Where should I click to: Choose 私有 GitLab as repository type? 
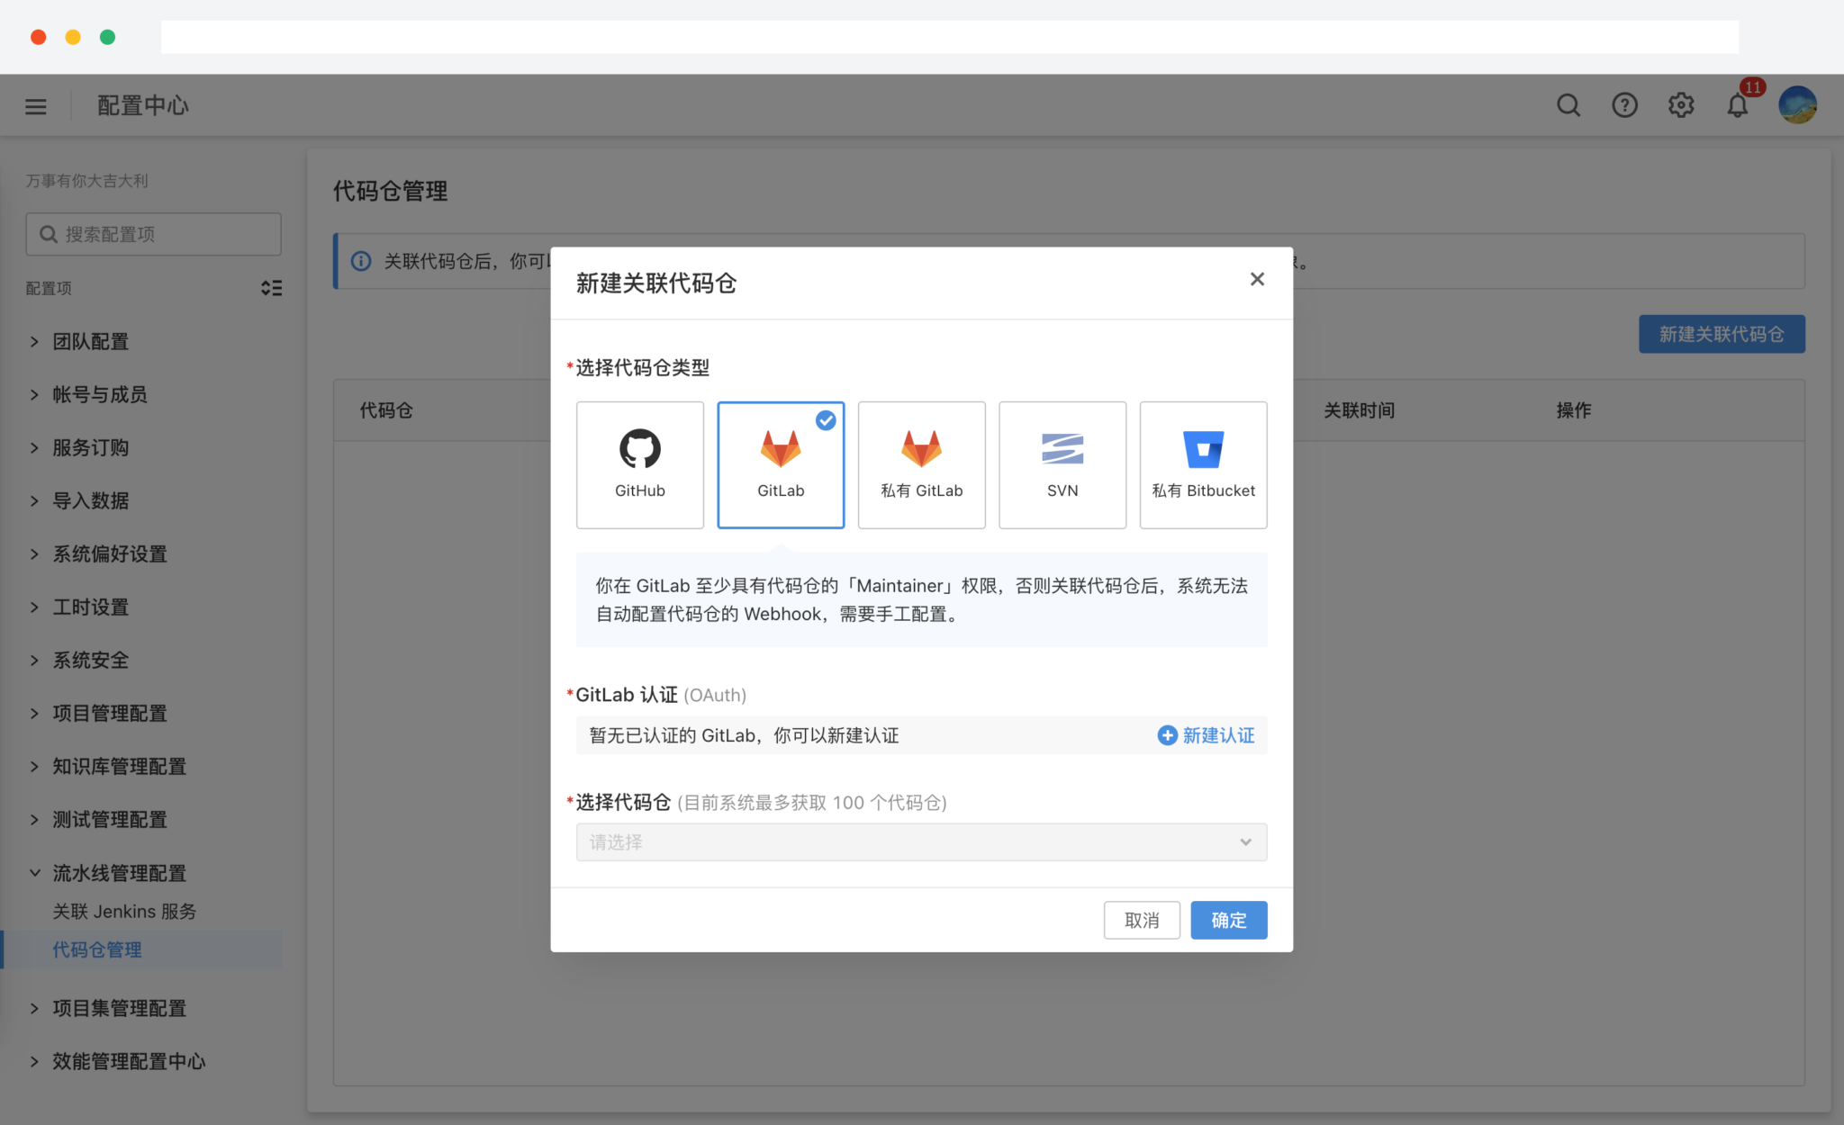point(921,464)
